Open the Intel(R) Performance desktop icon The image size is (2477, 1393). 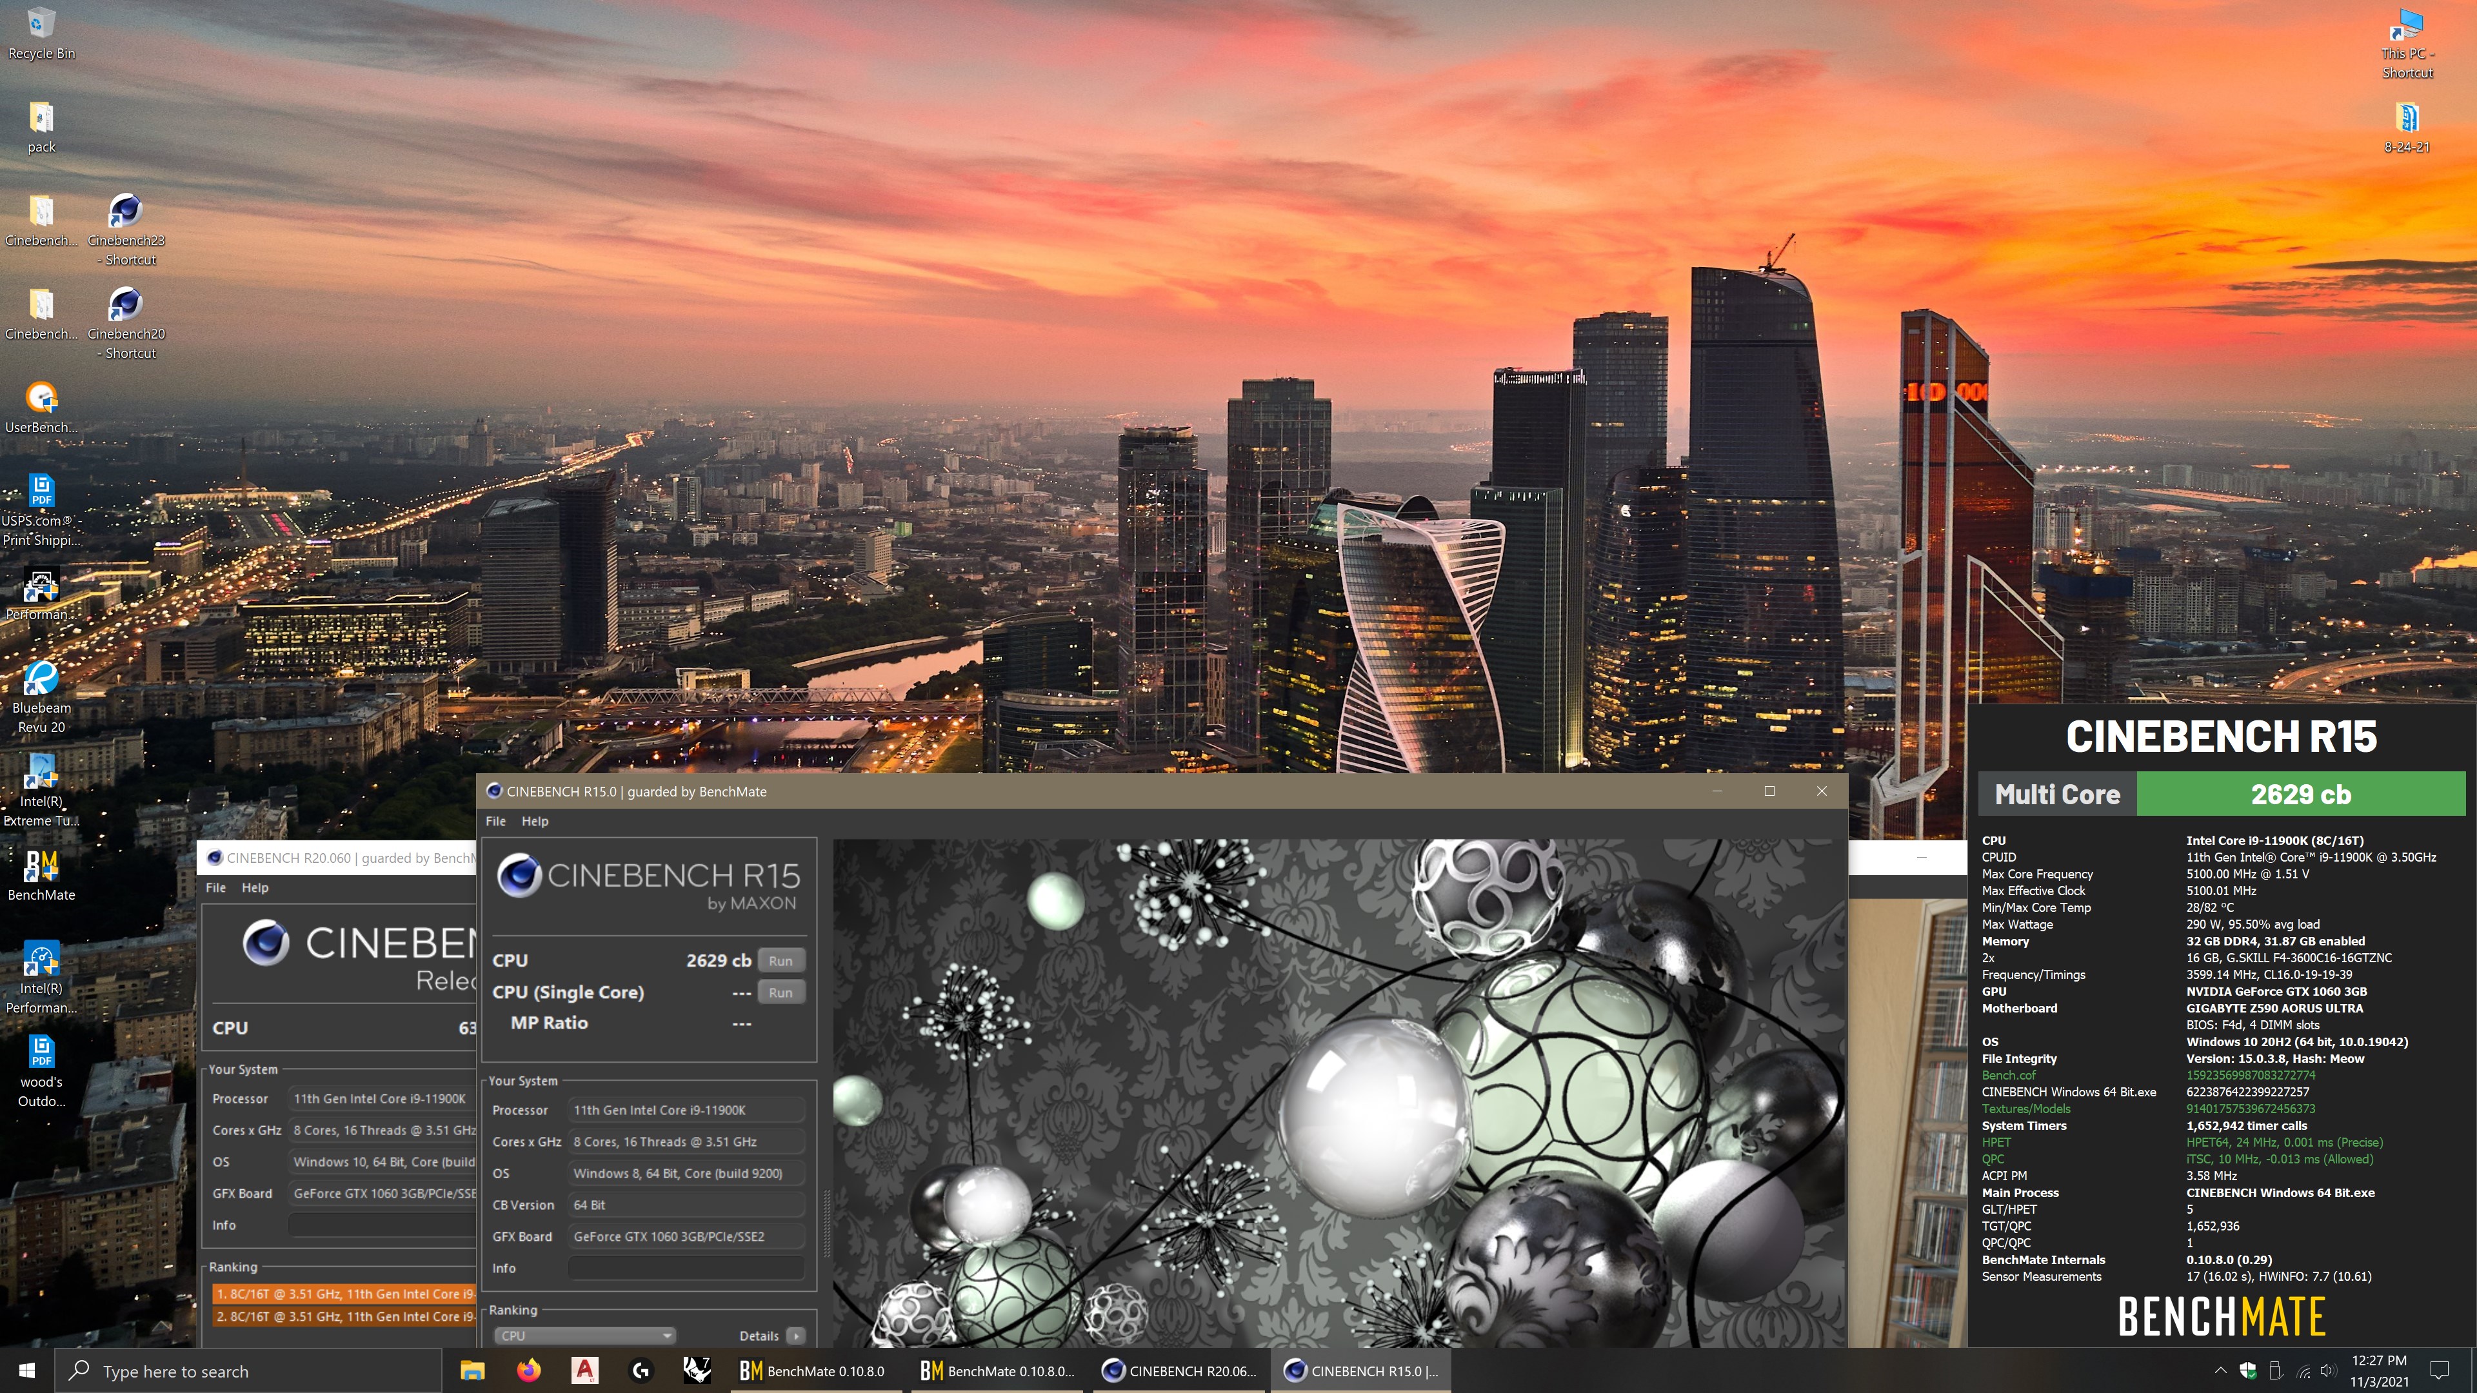click(x=41, y=977)
